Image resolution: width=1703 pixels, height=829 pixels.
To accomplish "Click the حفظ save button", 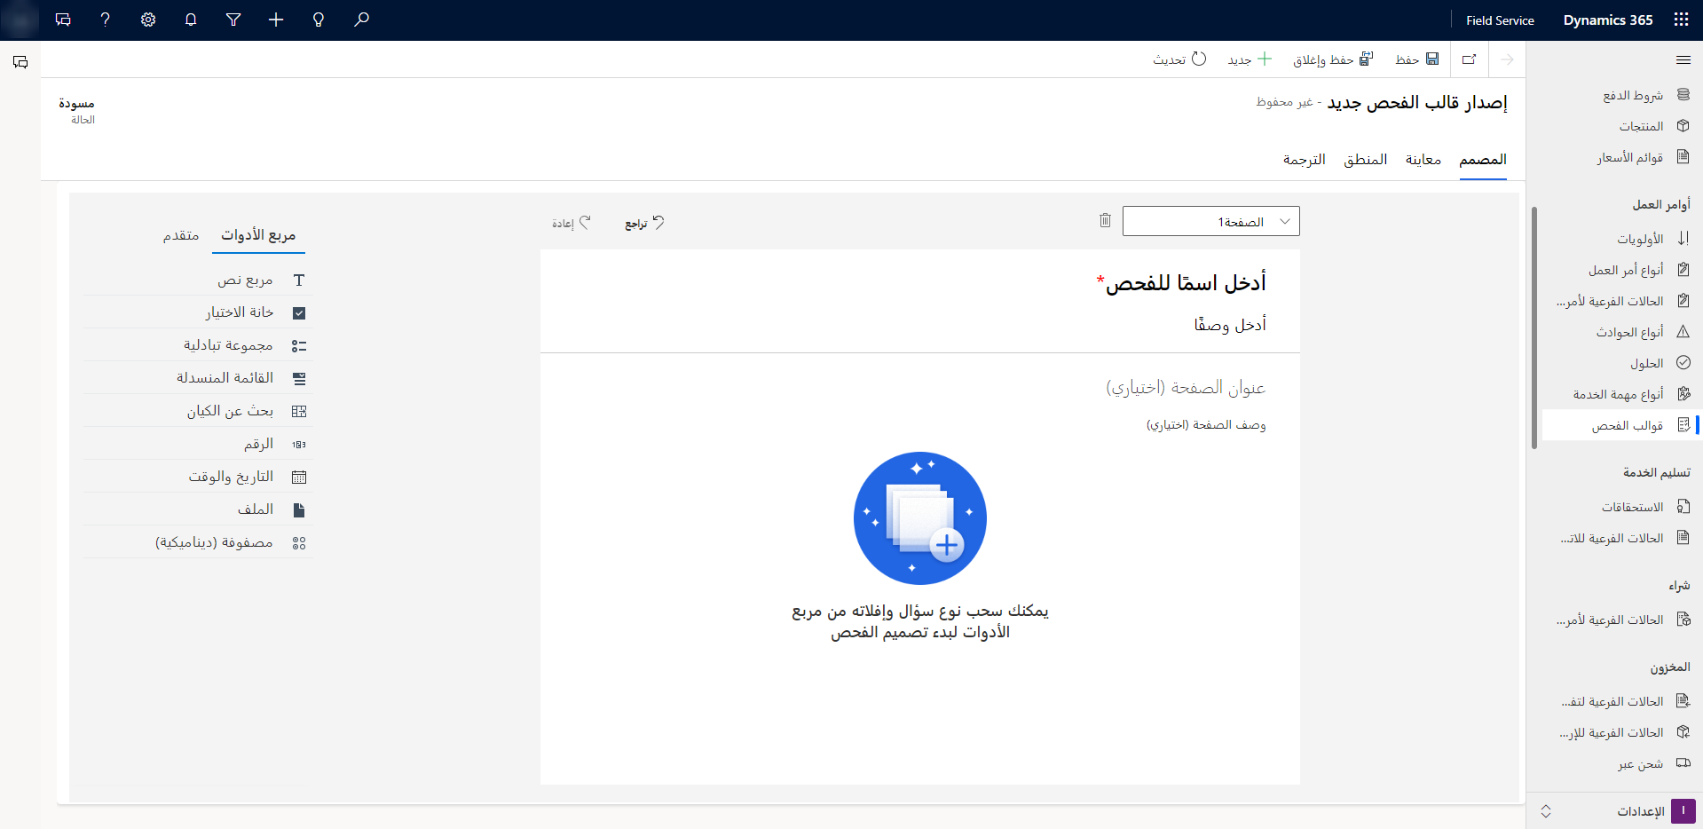I will pyautogui.click(x=1417, y=59).
